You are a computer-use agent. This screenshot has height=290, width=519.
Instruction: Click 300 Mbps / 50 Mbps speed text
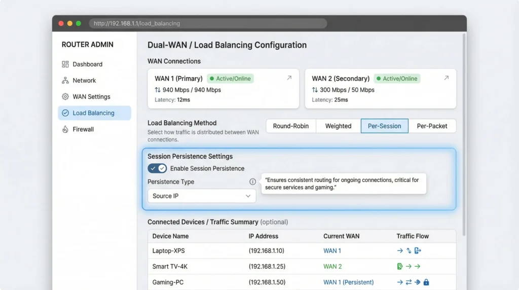click(347, 90)
